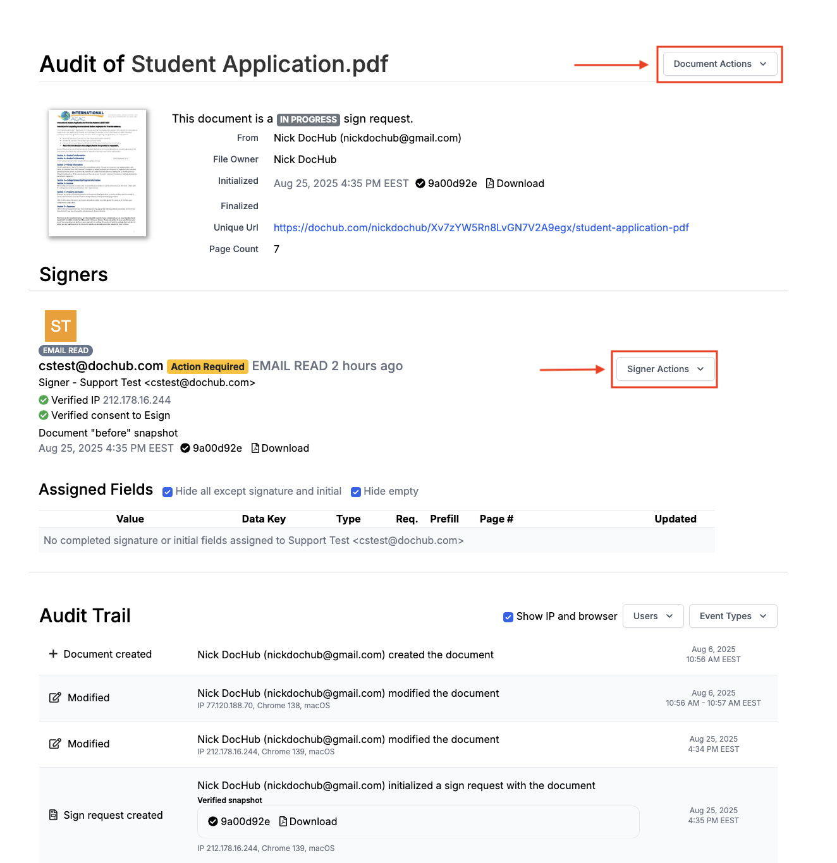
Task: Disable Show IP and browser checkbox
Action: (x=508, y=617)
